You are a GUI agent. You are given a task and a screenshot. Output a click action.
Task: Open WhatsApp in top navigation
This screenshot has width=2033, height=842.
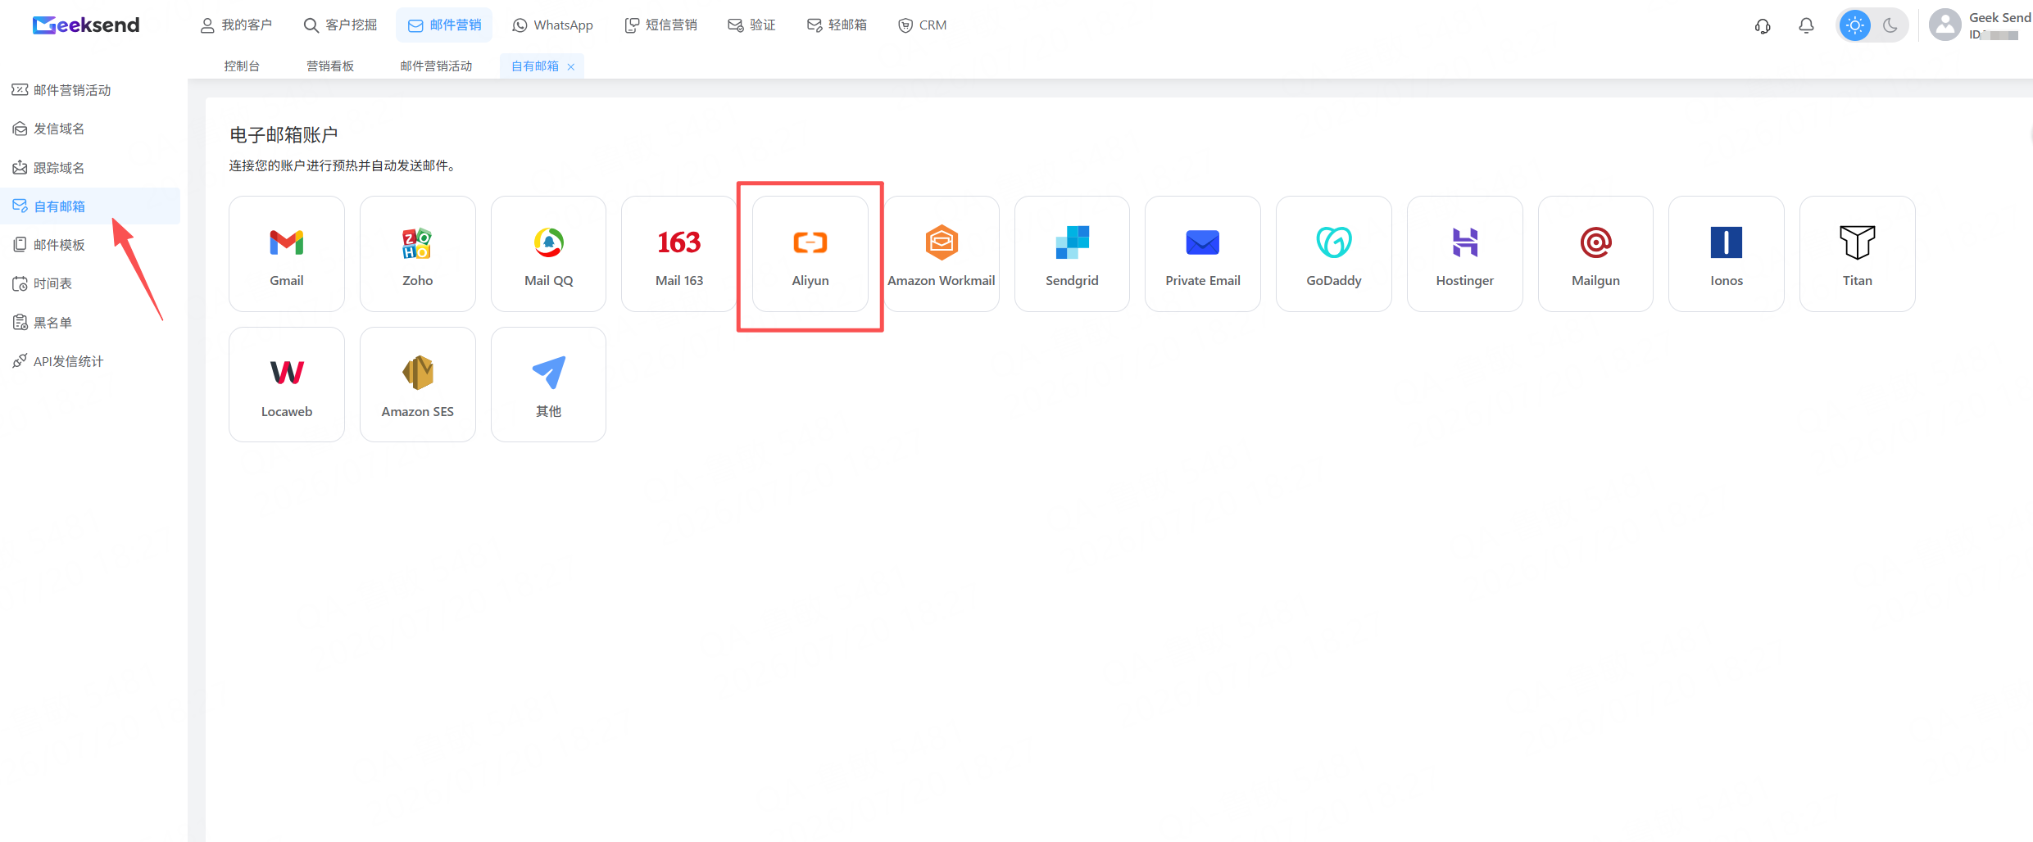pyautogui.click(x=552, y=25)
